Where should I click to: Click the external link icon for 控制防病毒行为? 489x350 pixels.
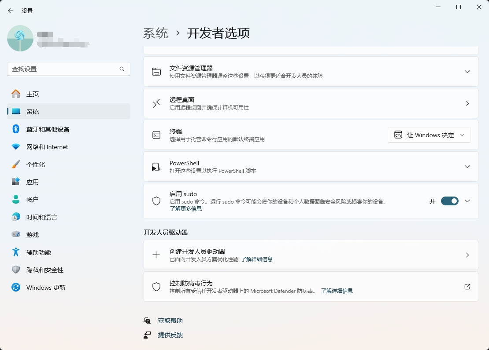point(467,287)
